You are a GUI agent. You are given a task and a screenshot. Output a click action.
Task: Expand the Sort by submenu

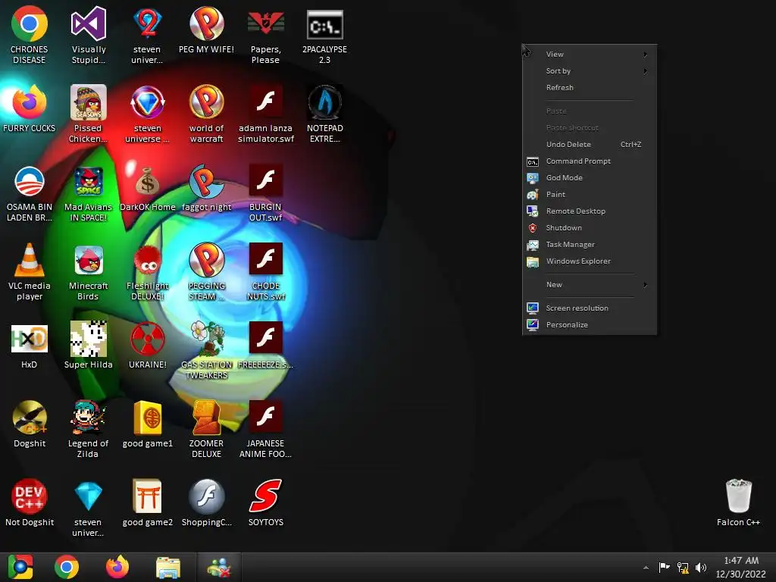click(589, 70)
